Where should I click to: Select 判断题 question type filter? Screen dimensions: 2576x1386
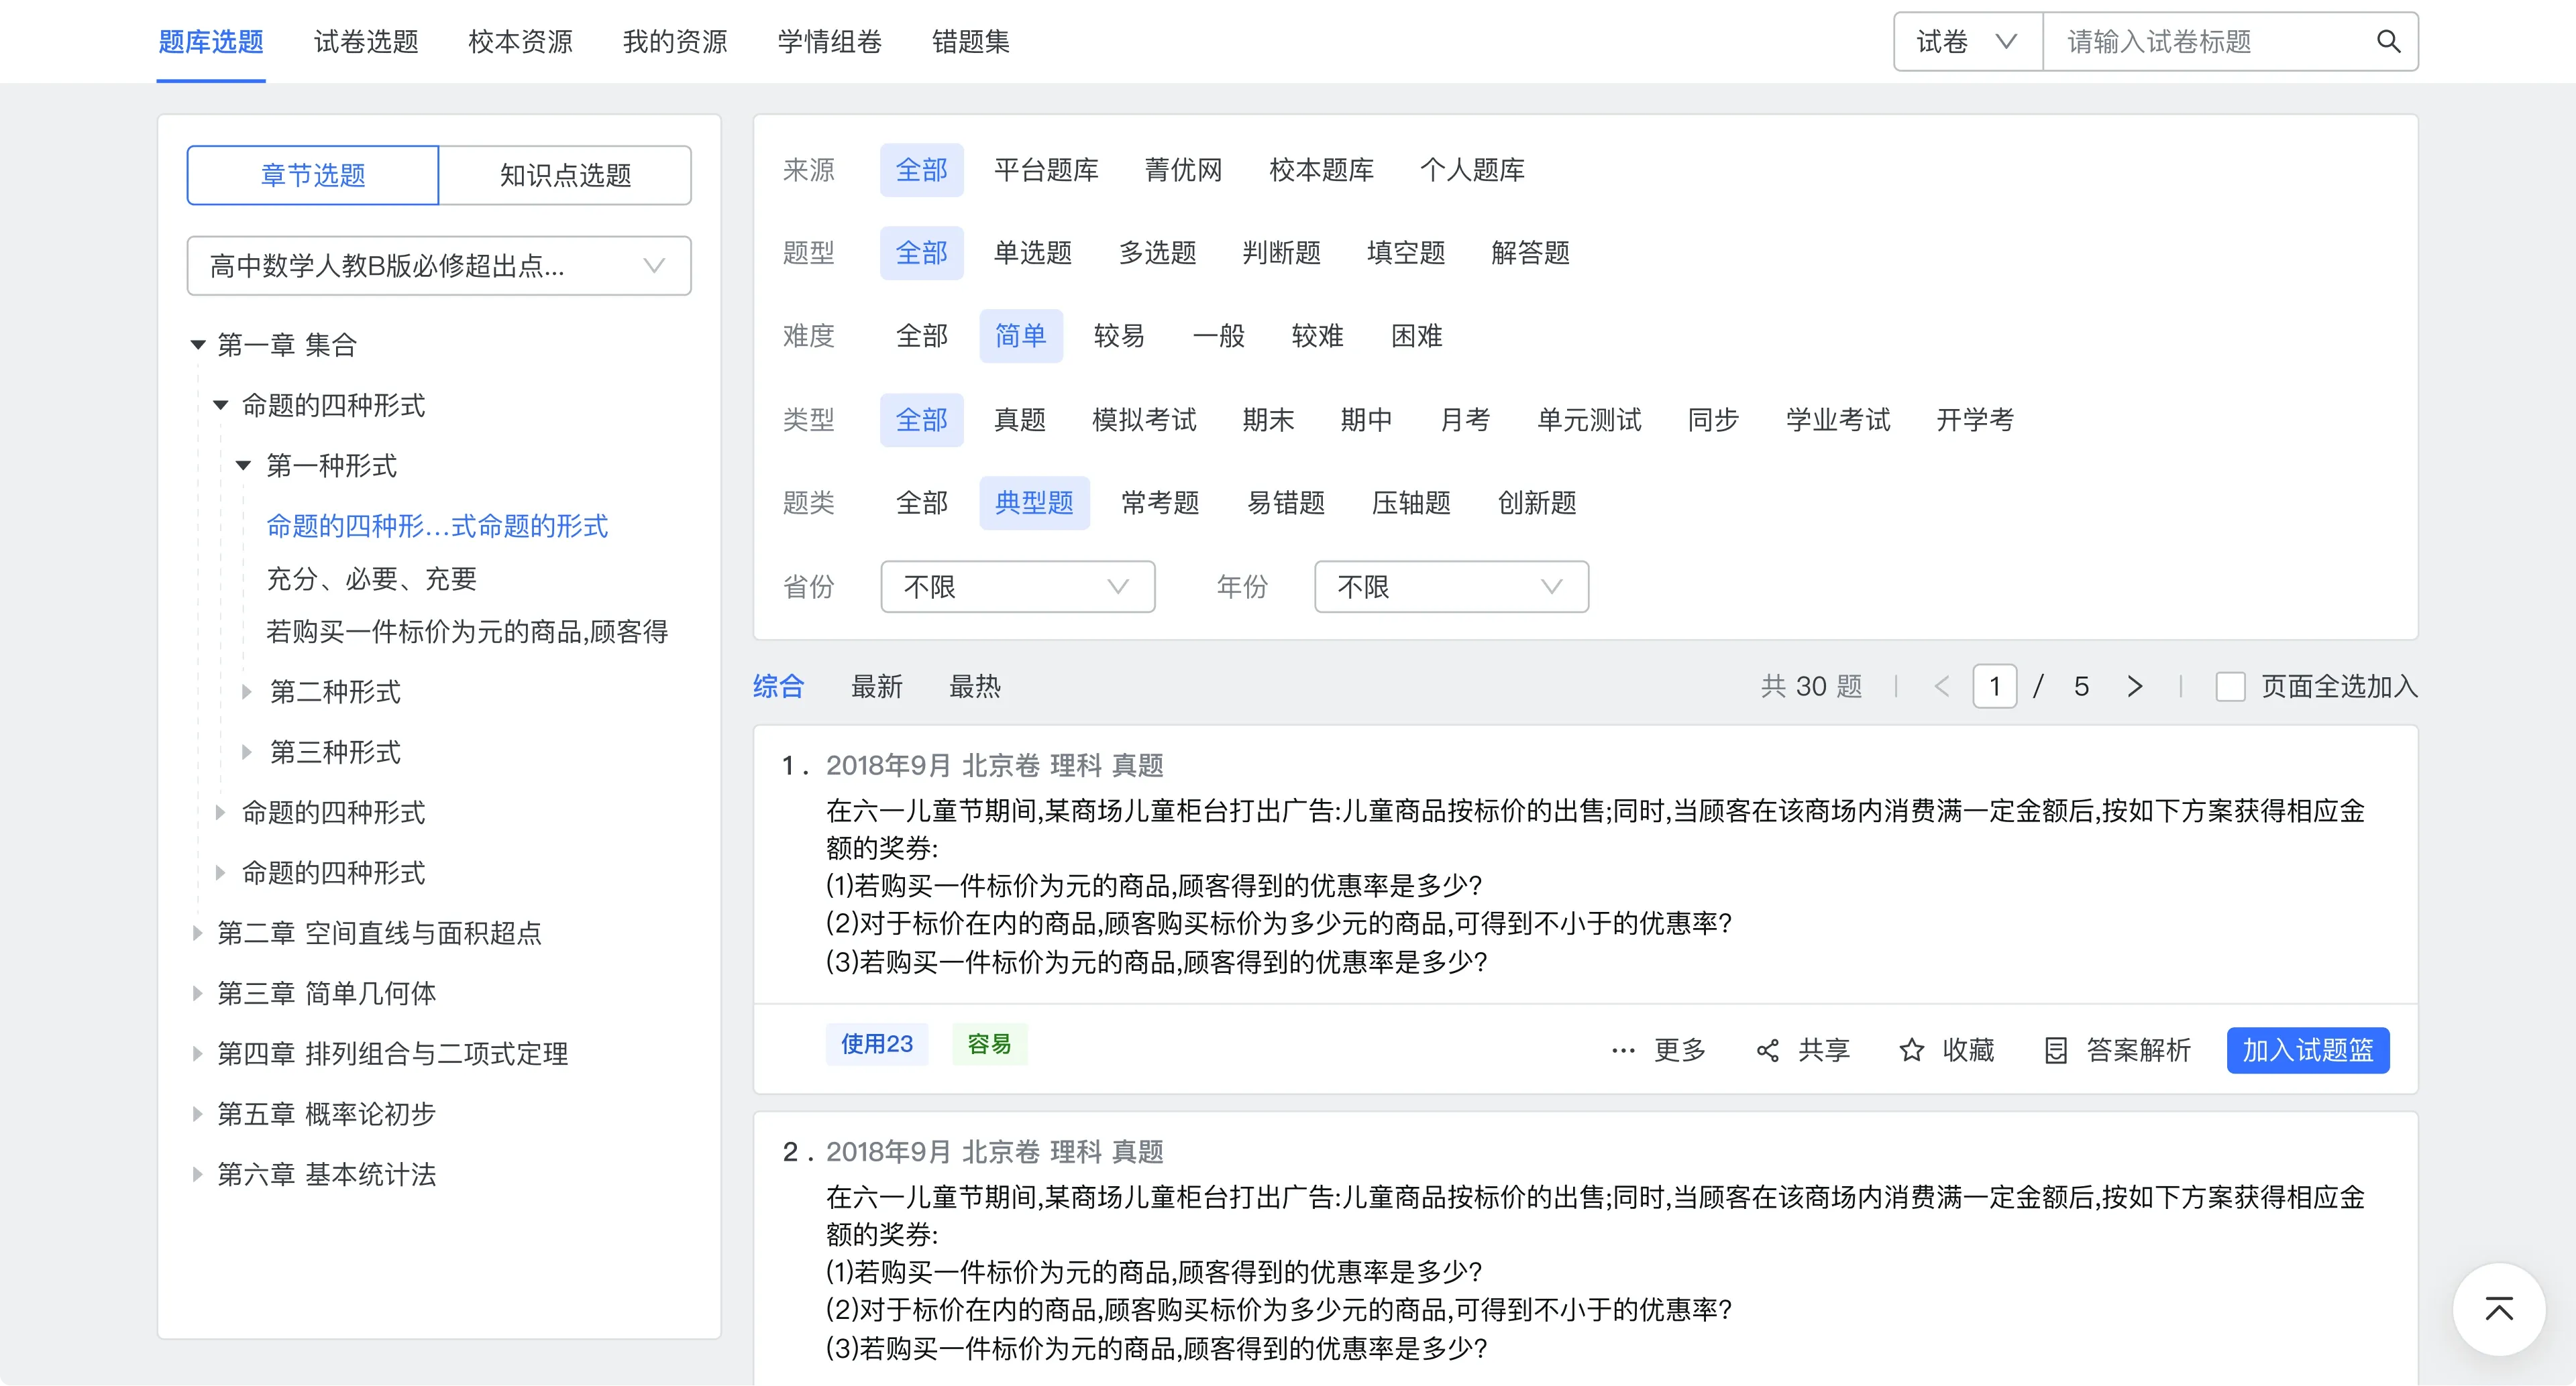[x=1281, y=253]
